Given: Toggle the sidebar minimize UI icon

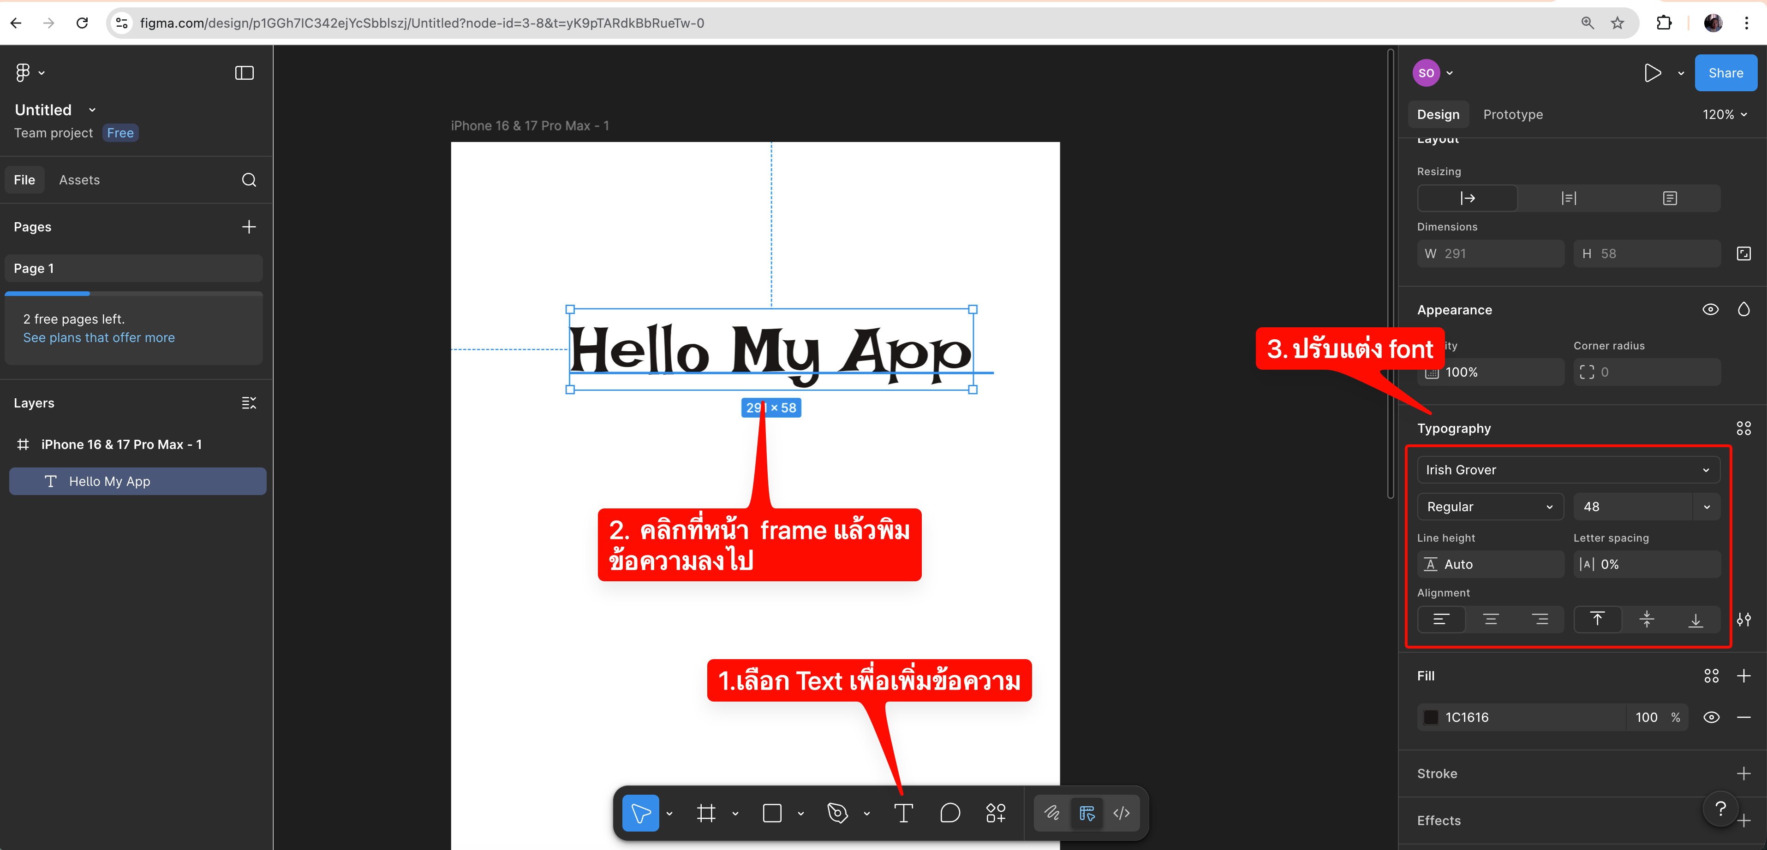Looking at the screenshot, I should click(x=244, y=73).
